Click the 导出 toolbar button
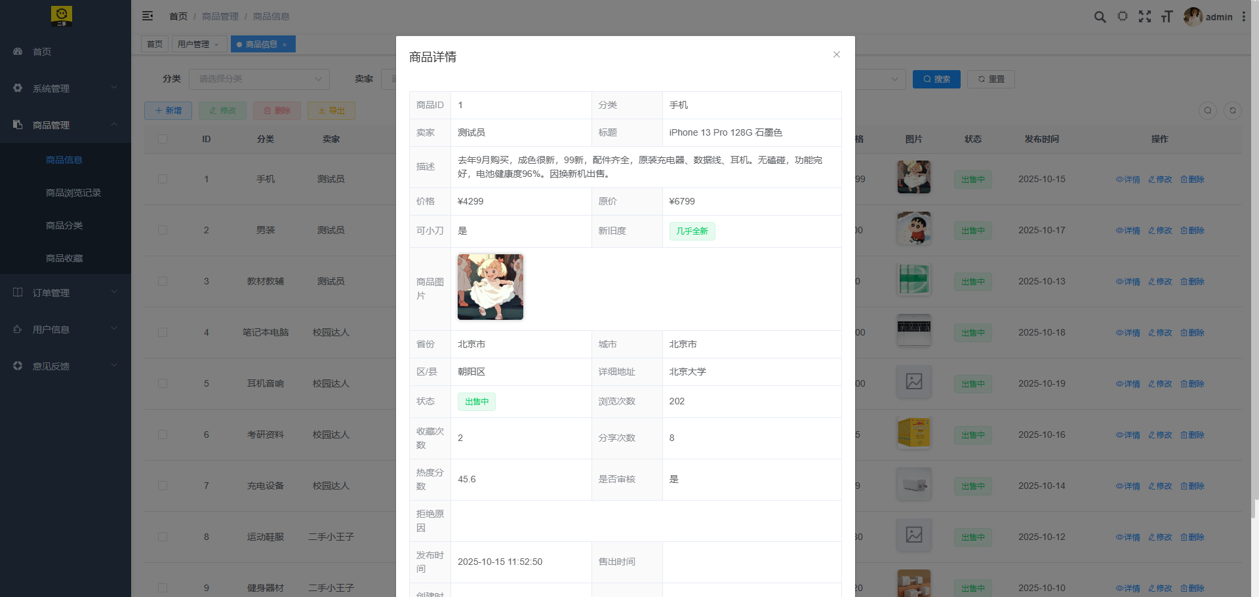1259x597 pixels. (x=331, y=111)
